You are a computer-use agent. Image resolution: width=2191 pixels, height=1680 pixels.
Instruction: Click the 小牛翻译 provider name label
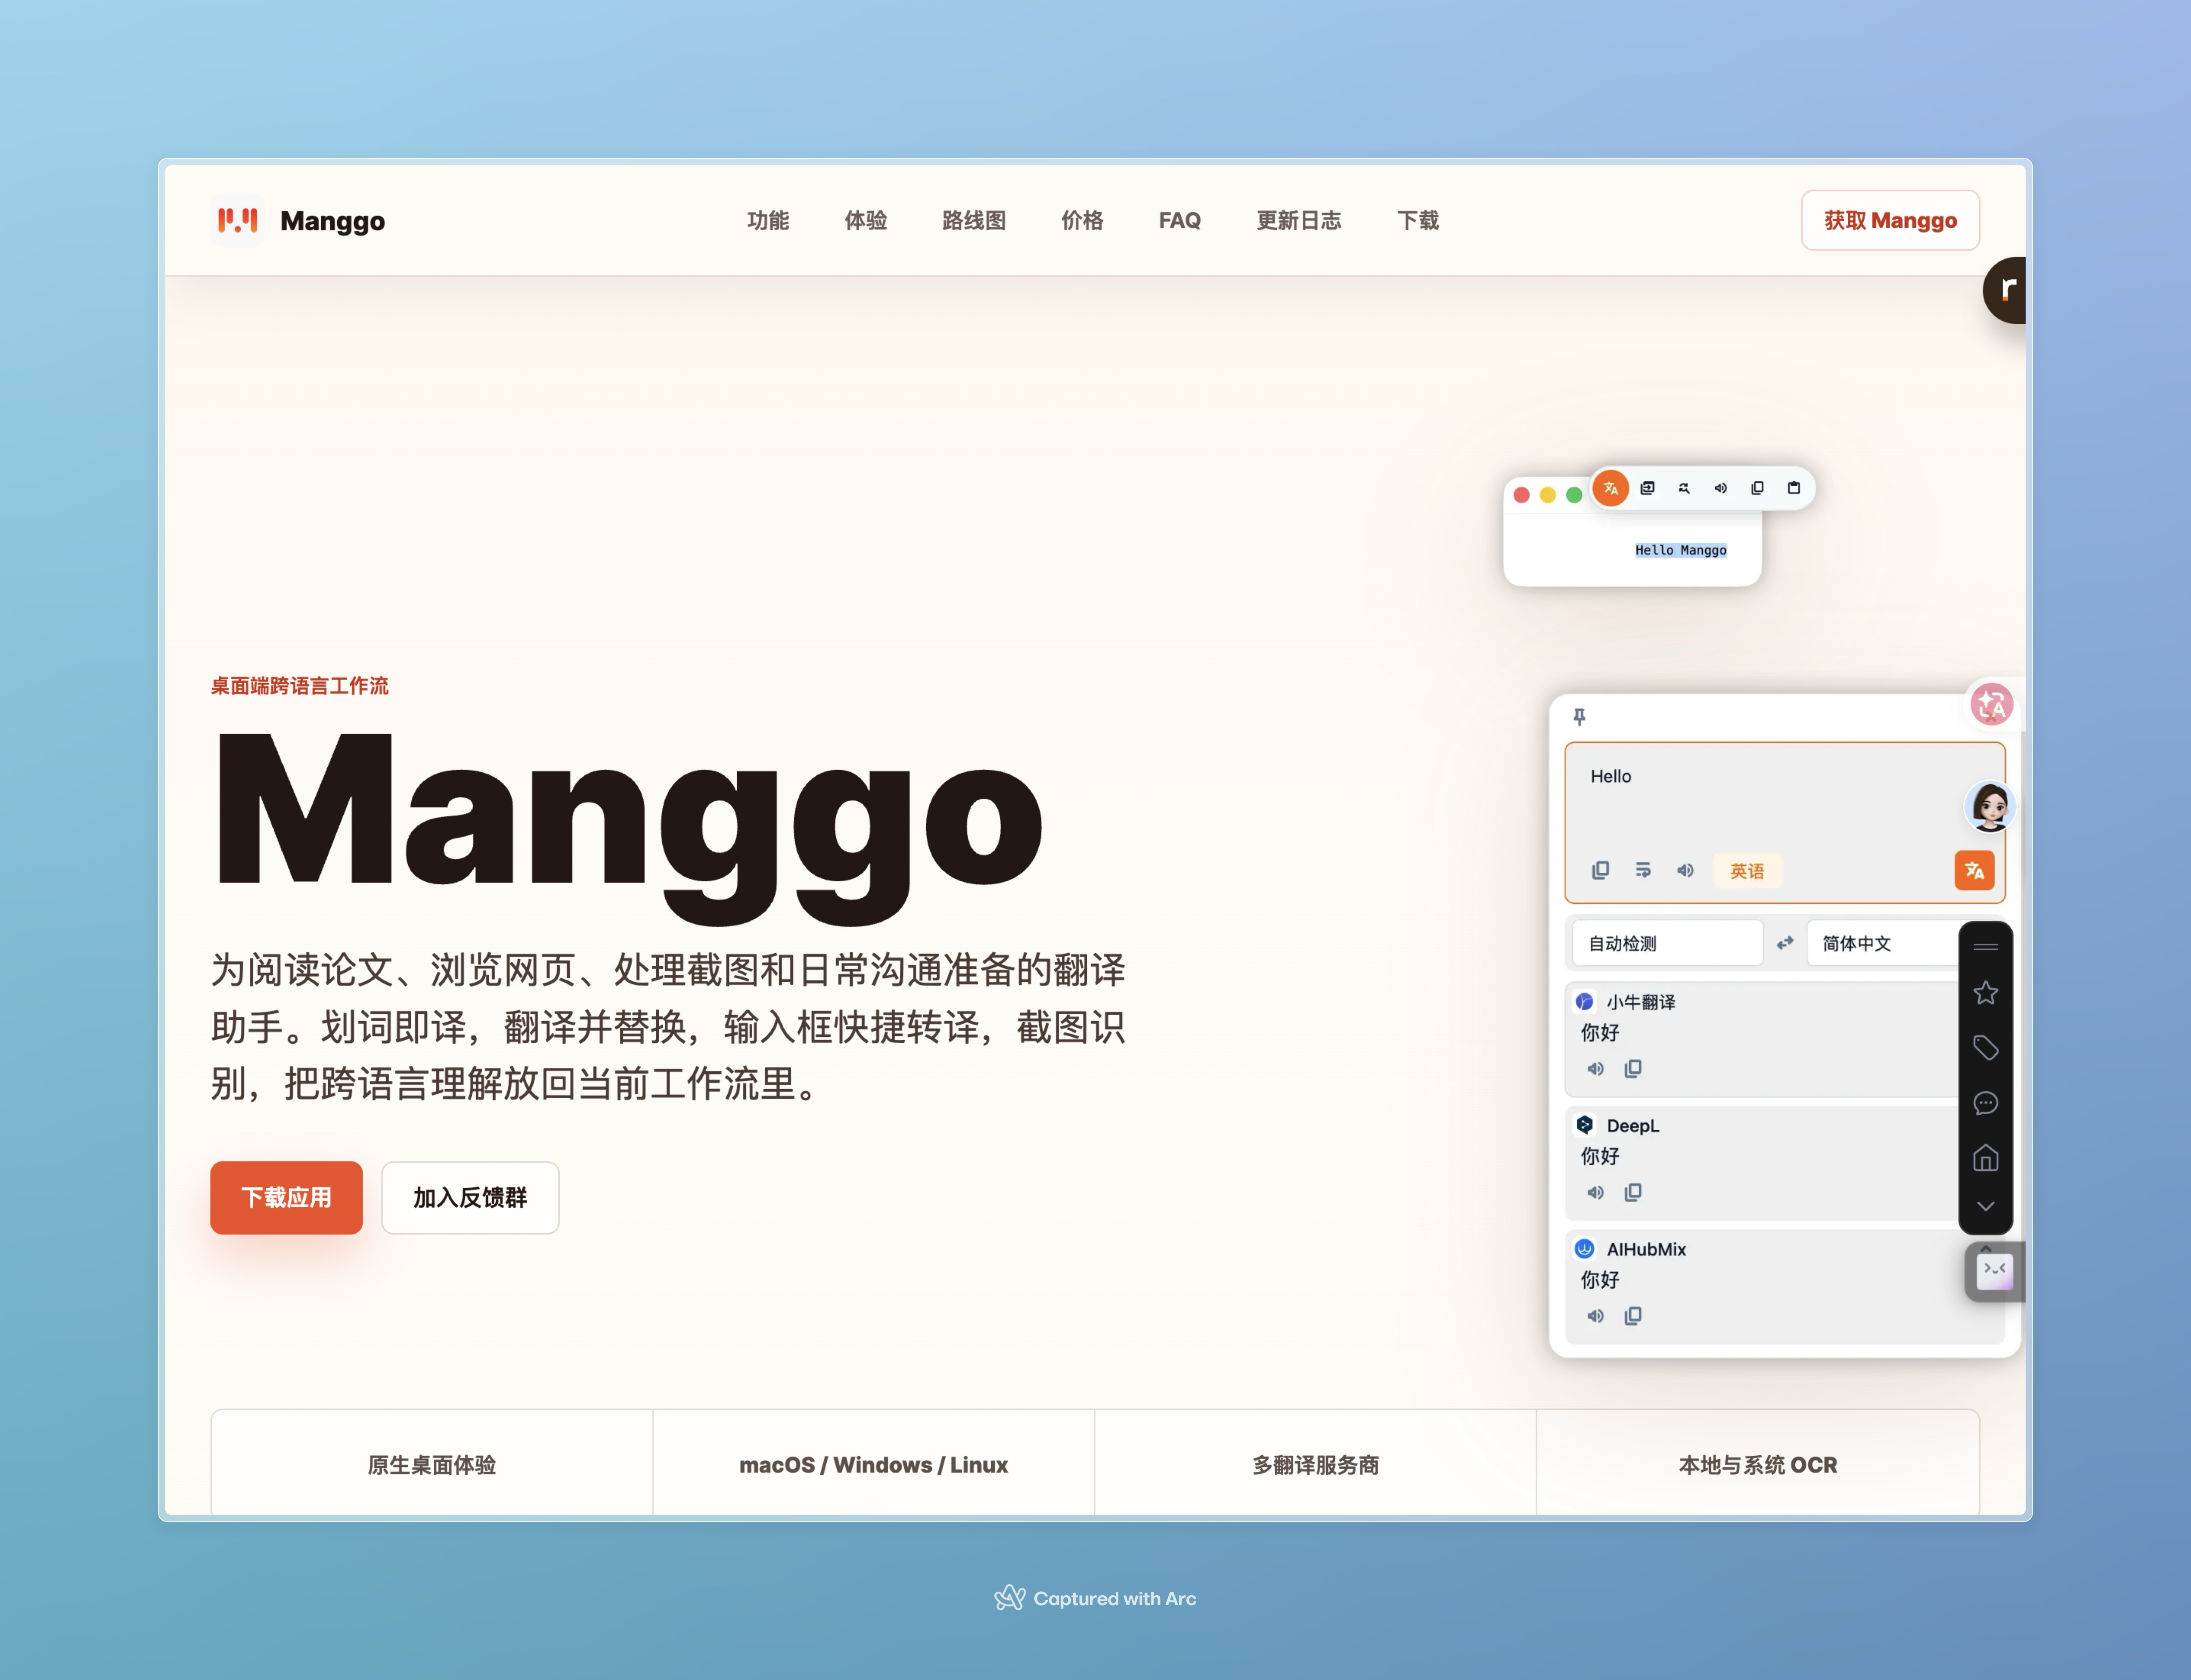[1641, 1002]
